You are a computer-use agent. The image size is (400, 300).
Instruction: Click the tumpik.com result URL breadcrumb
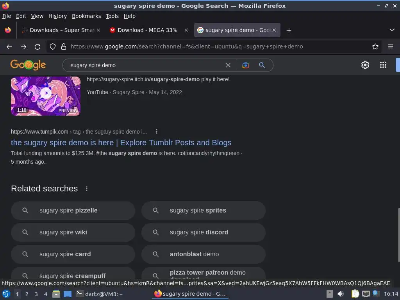tap(79, 132)
